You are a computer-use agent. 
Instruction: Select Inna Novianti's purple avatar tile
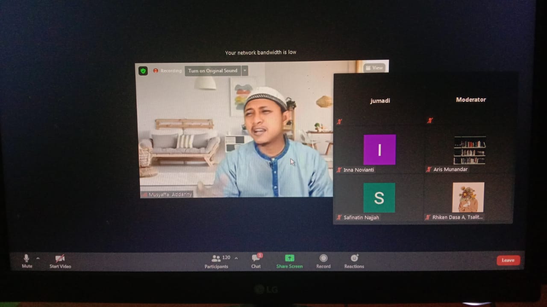tap(379, 150)
